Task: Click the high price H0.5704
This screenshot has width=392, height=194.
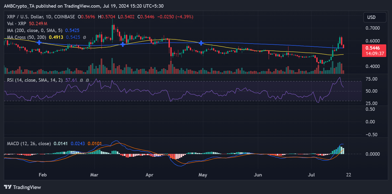Action: [x=107, y=17]
